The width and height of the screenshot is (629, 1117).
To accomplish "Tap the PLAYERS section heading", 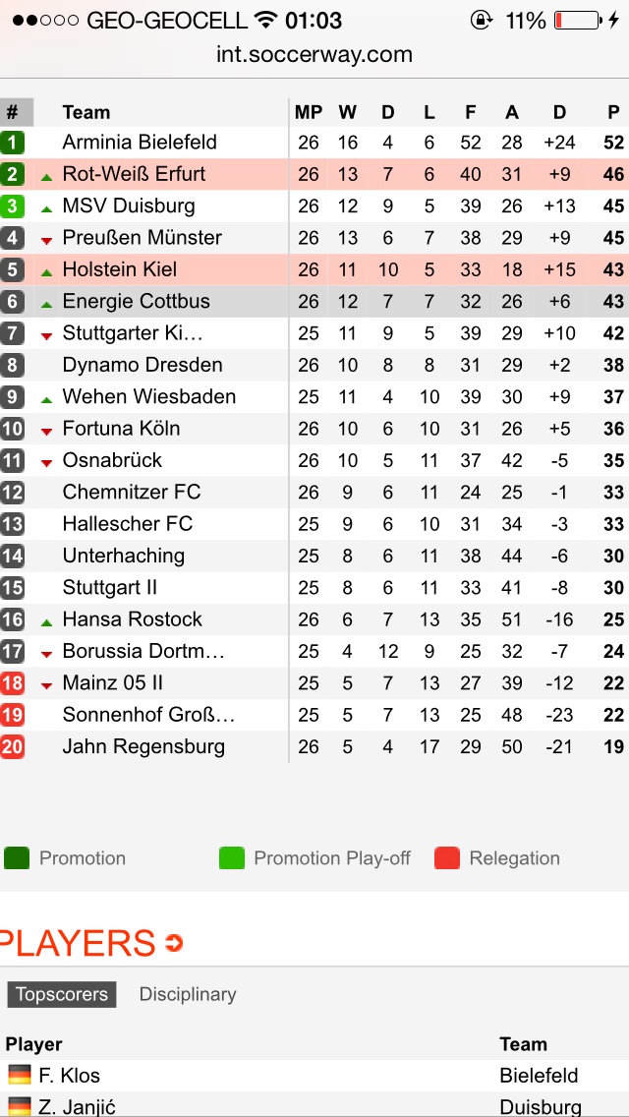I will pyautogui.click(x=79, y=944).
